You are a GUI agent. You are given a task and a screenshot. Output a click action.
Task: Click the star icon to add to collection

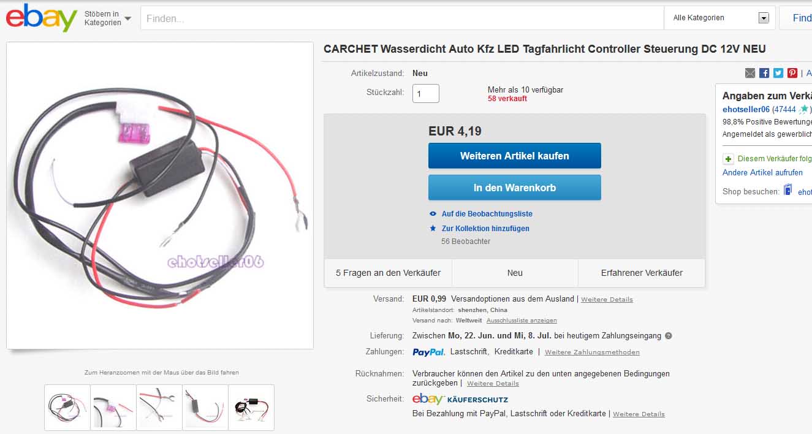click(433, 229)
